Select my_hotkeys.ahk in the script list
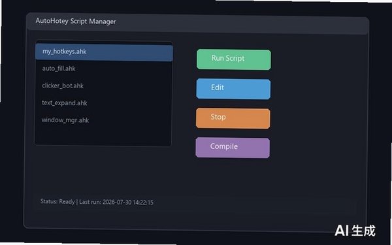This screenshot has height=245, width=392. tap(104, 52)
